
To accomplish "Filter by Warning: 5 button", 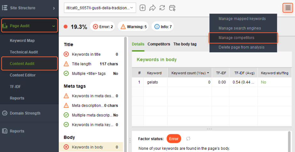I will tap(133, 27).
